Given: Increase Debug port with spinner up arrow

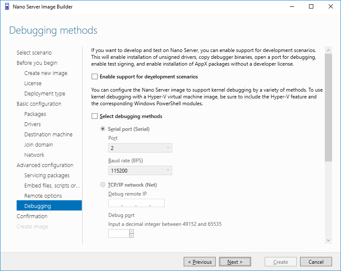Looking at the screenshot, I should (x=132, y=231).
